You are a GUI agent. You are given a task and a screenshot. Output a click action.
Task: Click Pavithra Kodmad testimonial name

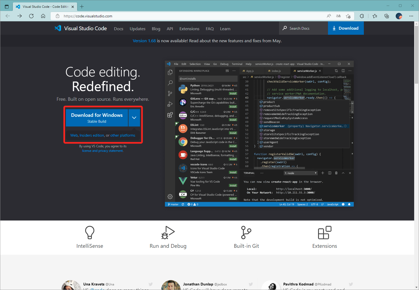298,284
